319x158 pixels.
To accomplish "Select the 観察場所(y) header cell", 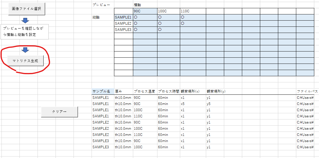I will [x=215, y=92].
